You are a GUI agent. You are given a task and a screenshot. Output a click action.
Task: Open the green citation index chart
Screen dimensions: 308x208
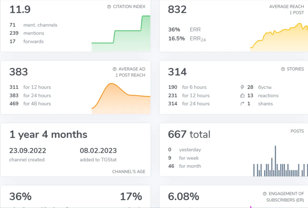click(x=121, y=33)
